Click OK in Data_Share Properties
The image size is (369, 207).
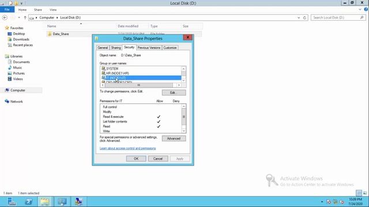[x=136, y=159]
